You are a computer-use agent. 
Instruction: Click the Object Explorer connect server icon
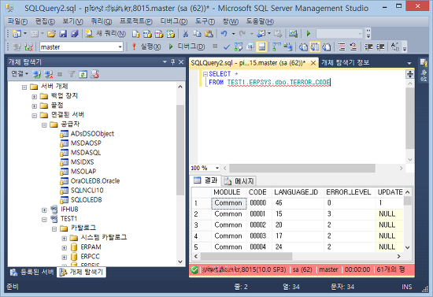(x=37, y=74)
